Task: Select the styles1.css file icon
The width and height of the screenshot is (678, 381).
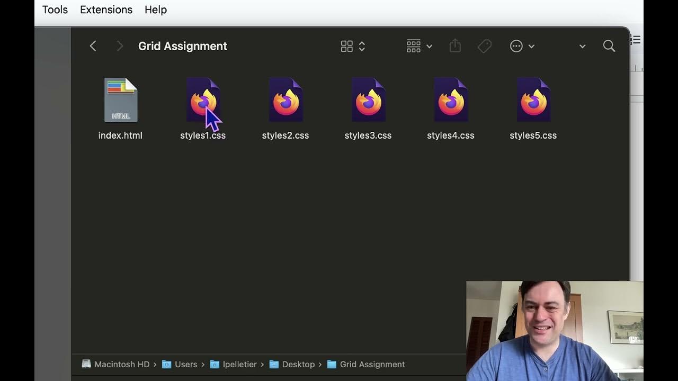Action: [203, 100]
